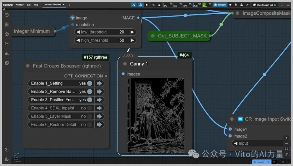Screen dimensions: 293x166
Task: Collapse ImageCompositeMasked node dot
Action: point(237,13)
